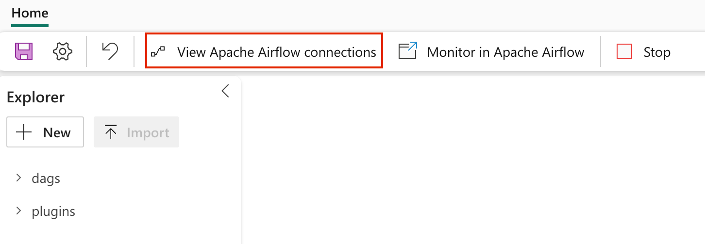The width and height of the screenshot is (705, 244).
Task: Click the Airflow connections node icon
Action: click(158, 51)
